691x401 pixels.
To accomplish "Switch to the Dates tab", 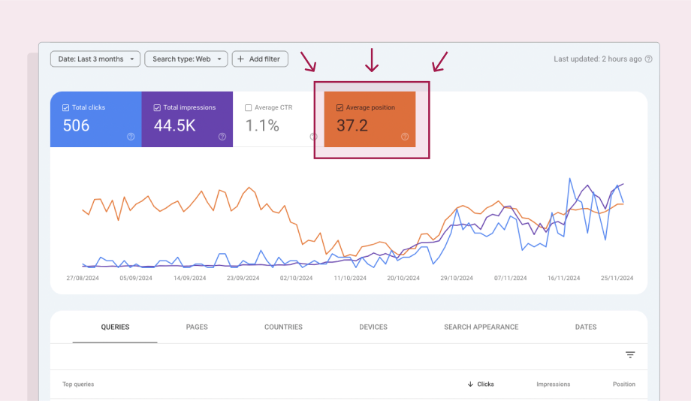I will coord(586,327).
